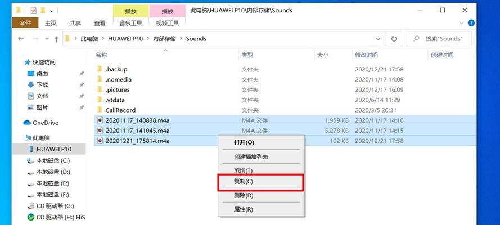
Task: Choose 属性(R) from the context menu
Action: 261,209
